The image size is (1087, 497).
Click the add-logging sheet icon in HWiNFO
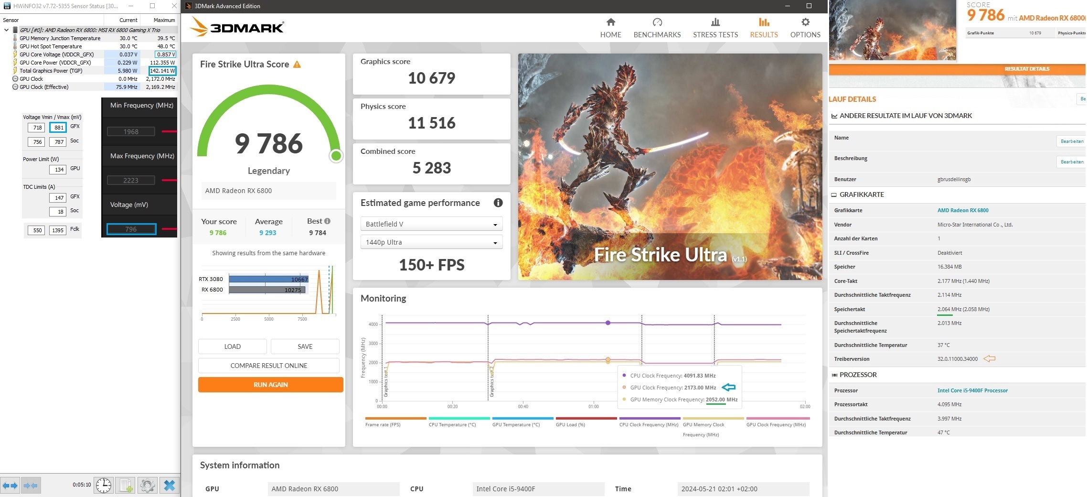(126, 486)
